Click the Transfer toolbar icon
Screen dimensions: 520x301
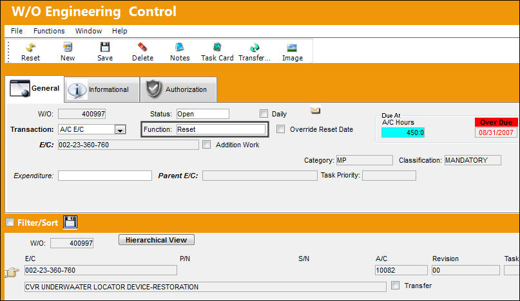(255, 48)
